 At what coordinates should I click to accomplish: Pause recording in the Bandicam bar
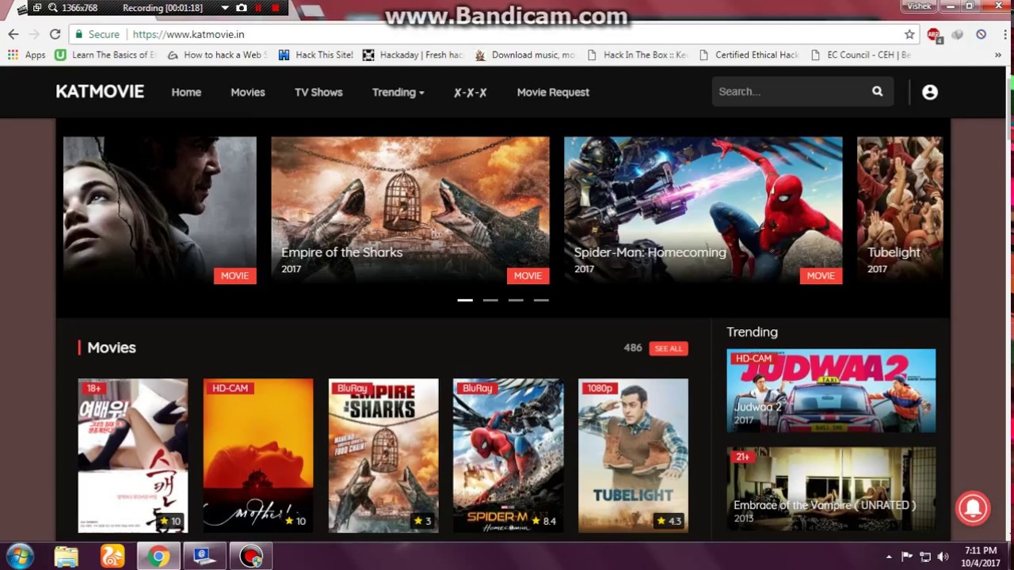tap(257, 8)
